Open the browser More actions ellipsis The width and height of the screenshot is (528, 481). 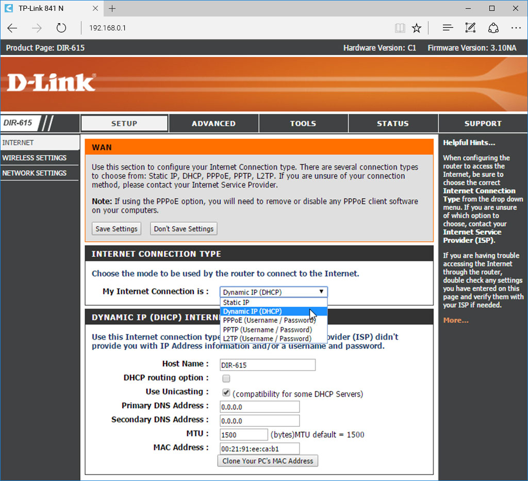pyautogui.click(x=516, y=28)
